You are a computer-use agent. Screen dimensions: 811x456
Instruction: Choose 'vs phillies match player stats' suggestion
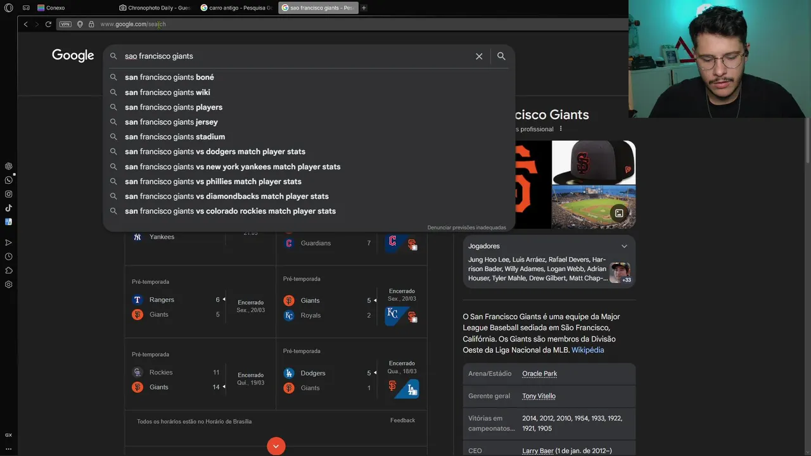point(309,181)
